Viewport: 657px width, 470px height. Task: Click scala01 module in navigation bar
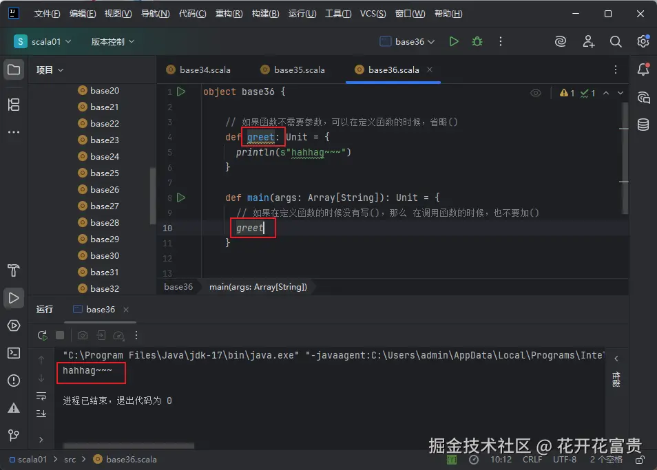click(28, 460)
